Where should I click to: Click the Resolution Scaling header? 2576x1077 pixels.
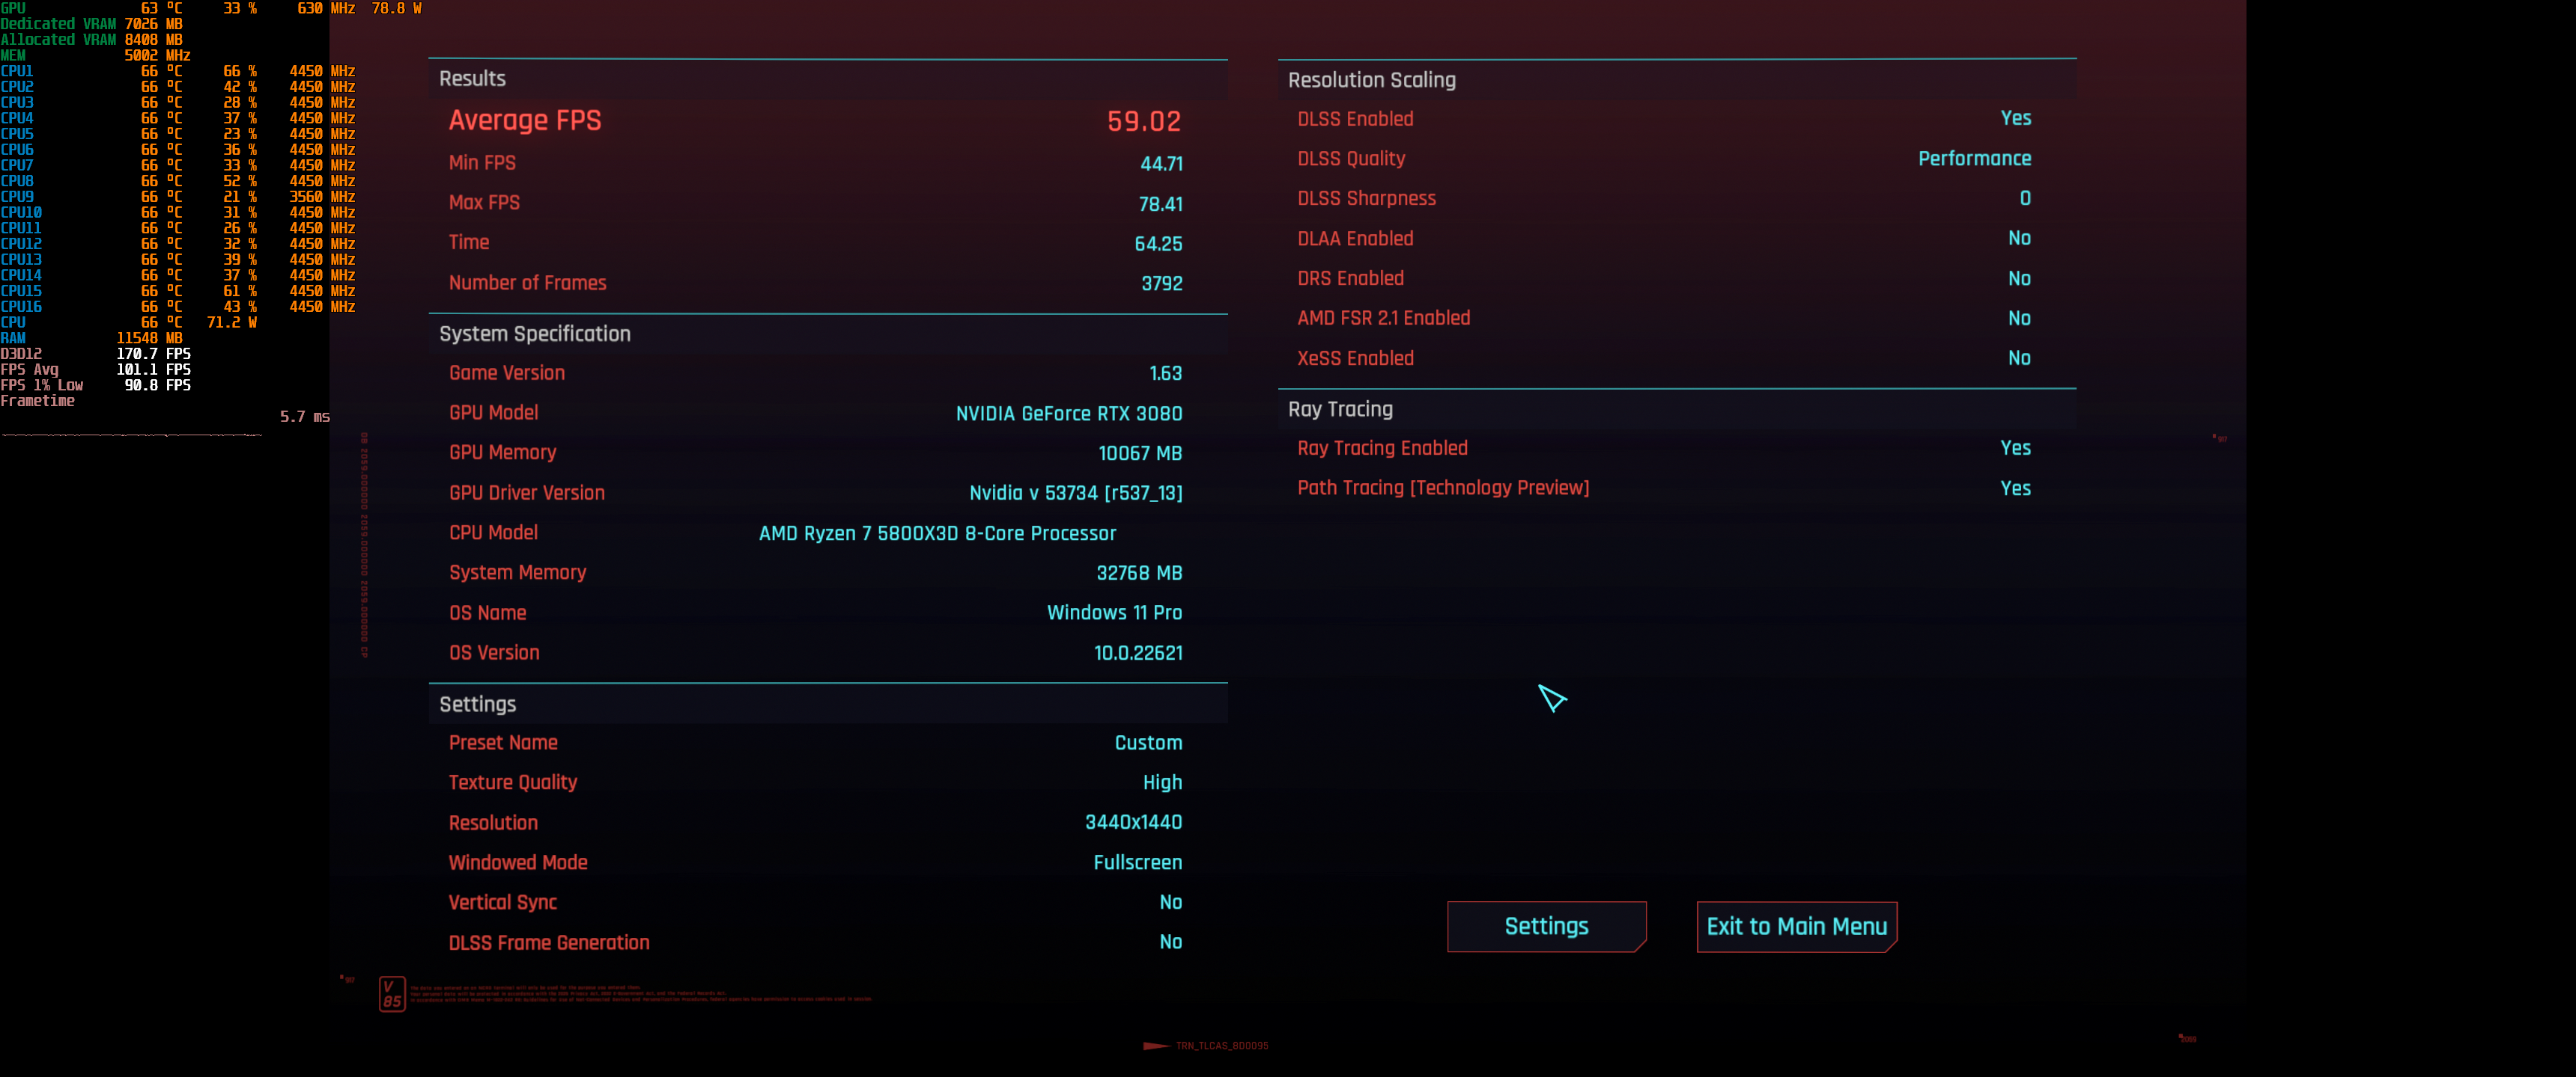coord(1371,80)
